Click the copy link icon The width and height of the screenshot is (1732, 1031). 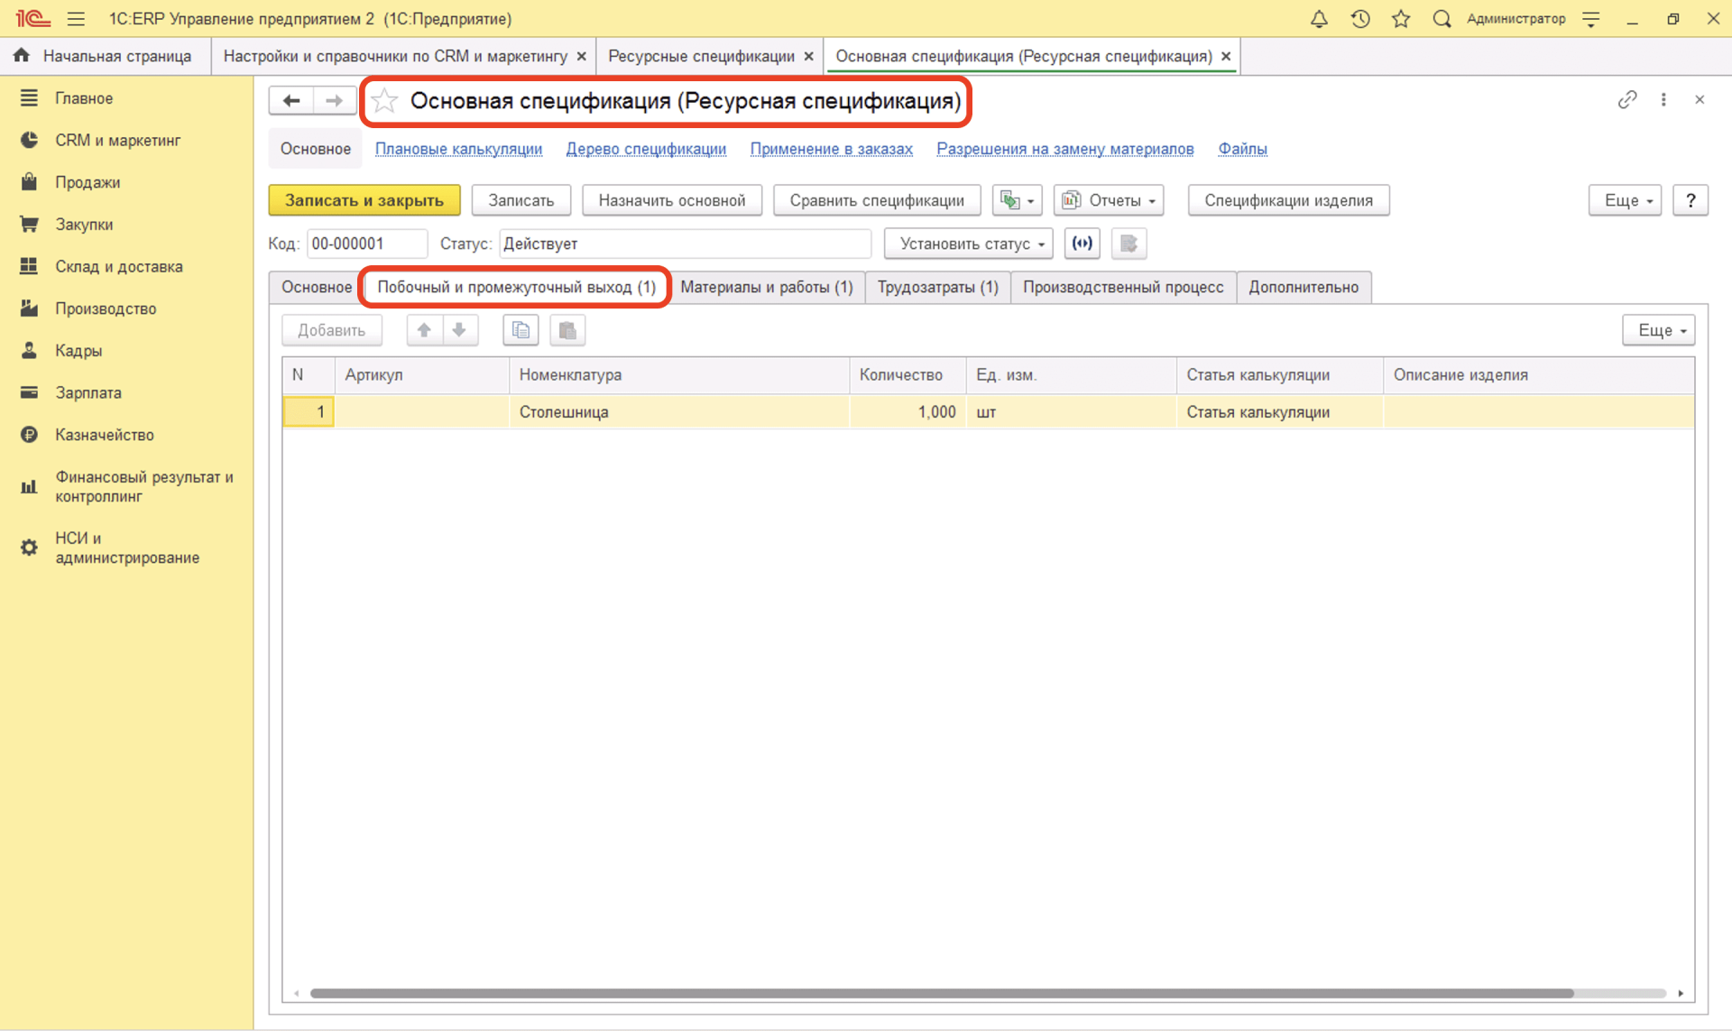(x=1626, y=100)
